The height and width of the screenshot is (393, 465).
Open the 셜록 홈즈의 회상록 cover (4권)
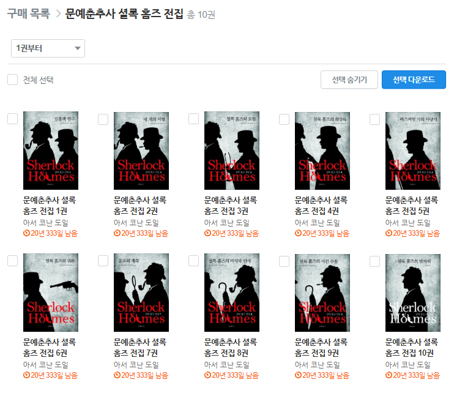coord(322,151)
